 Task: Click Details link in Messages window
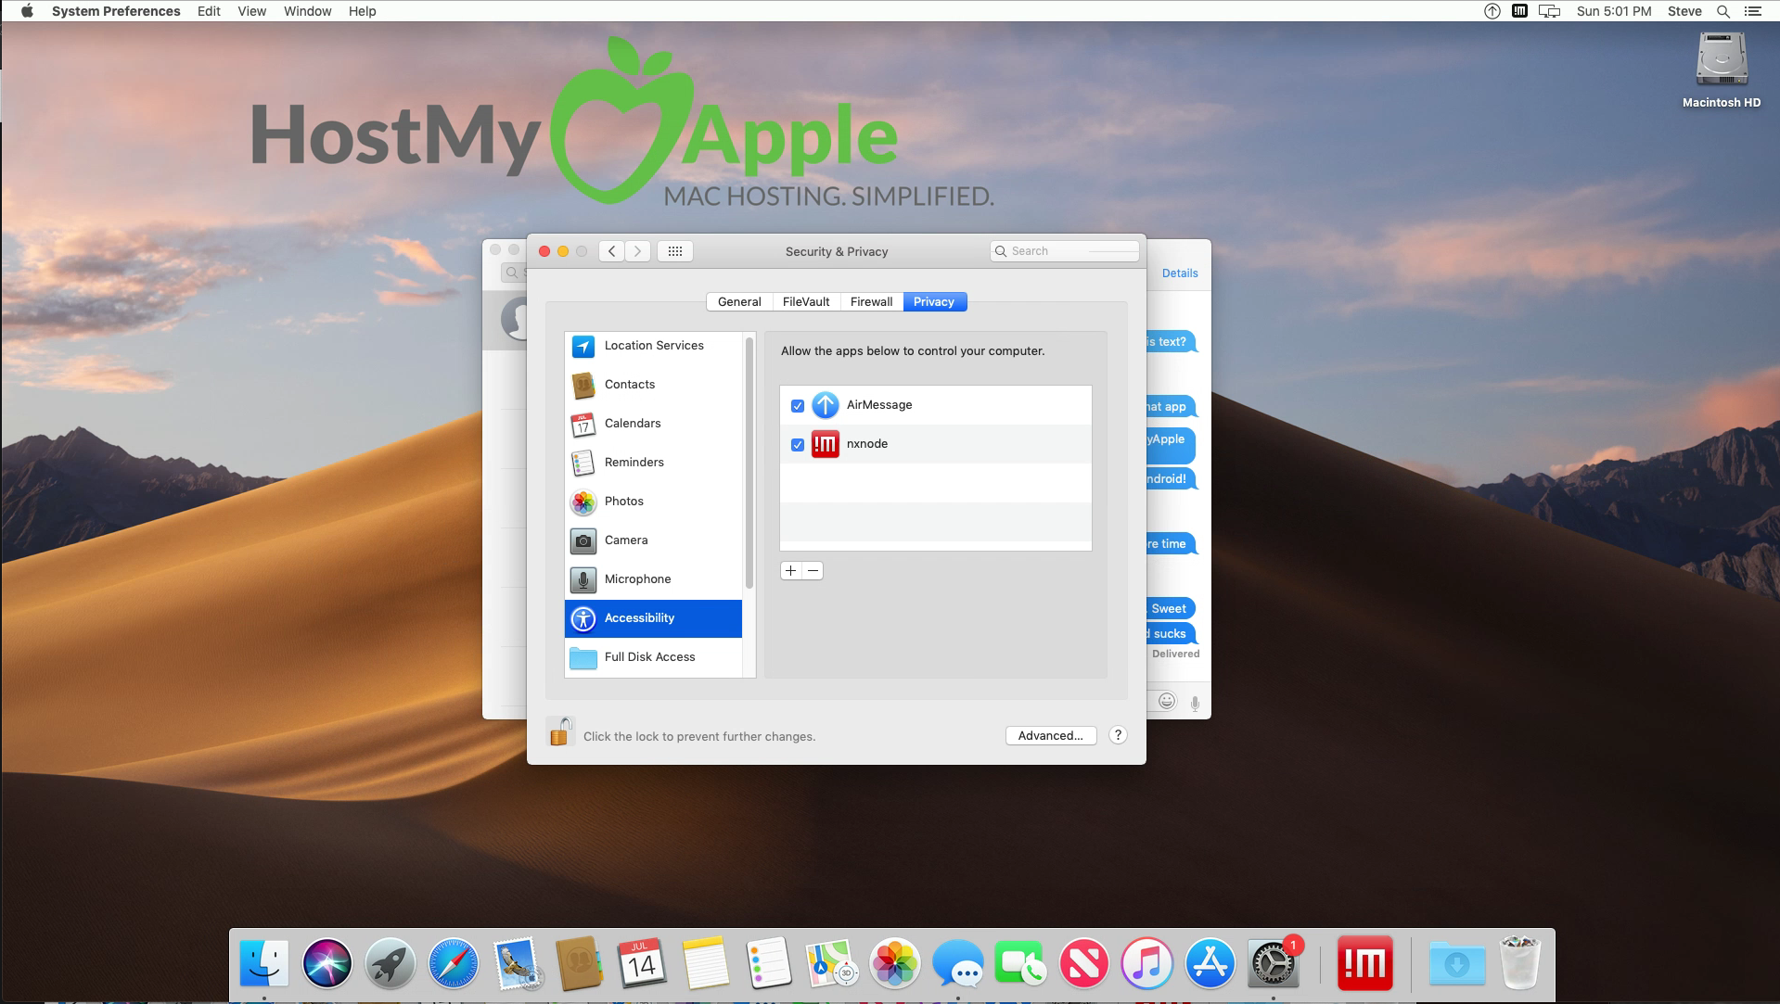point(1180,273)
